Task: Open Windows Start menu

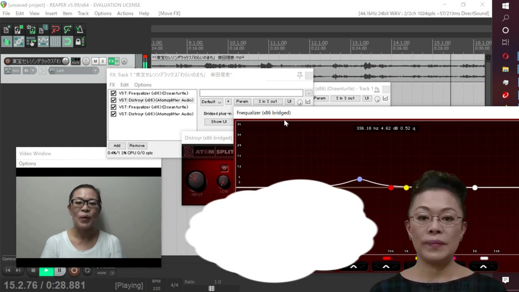Action: click(x=505, y=5)
